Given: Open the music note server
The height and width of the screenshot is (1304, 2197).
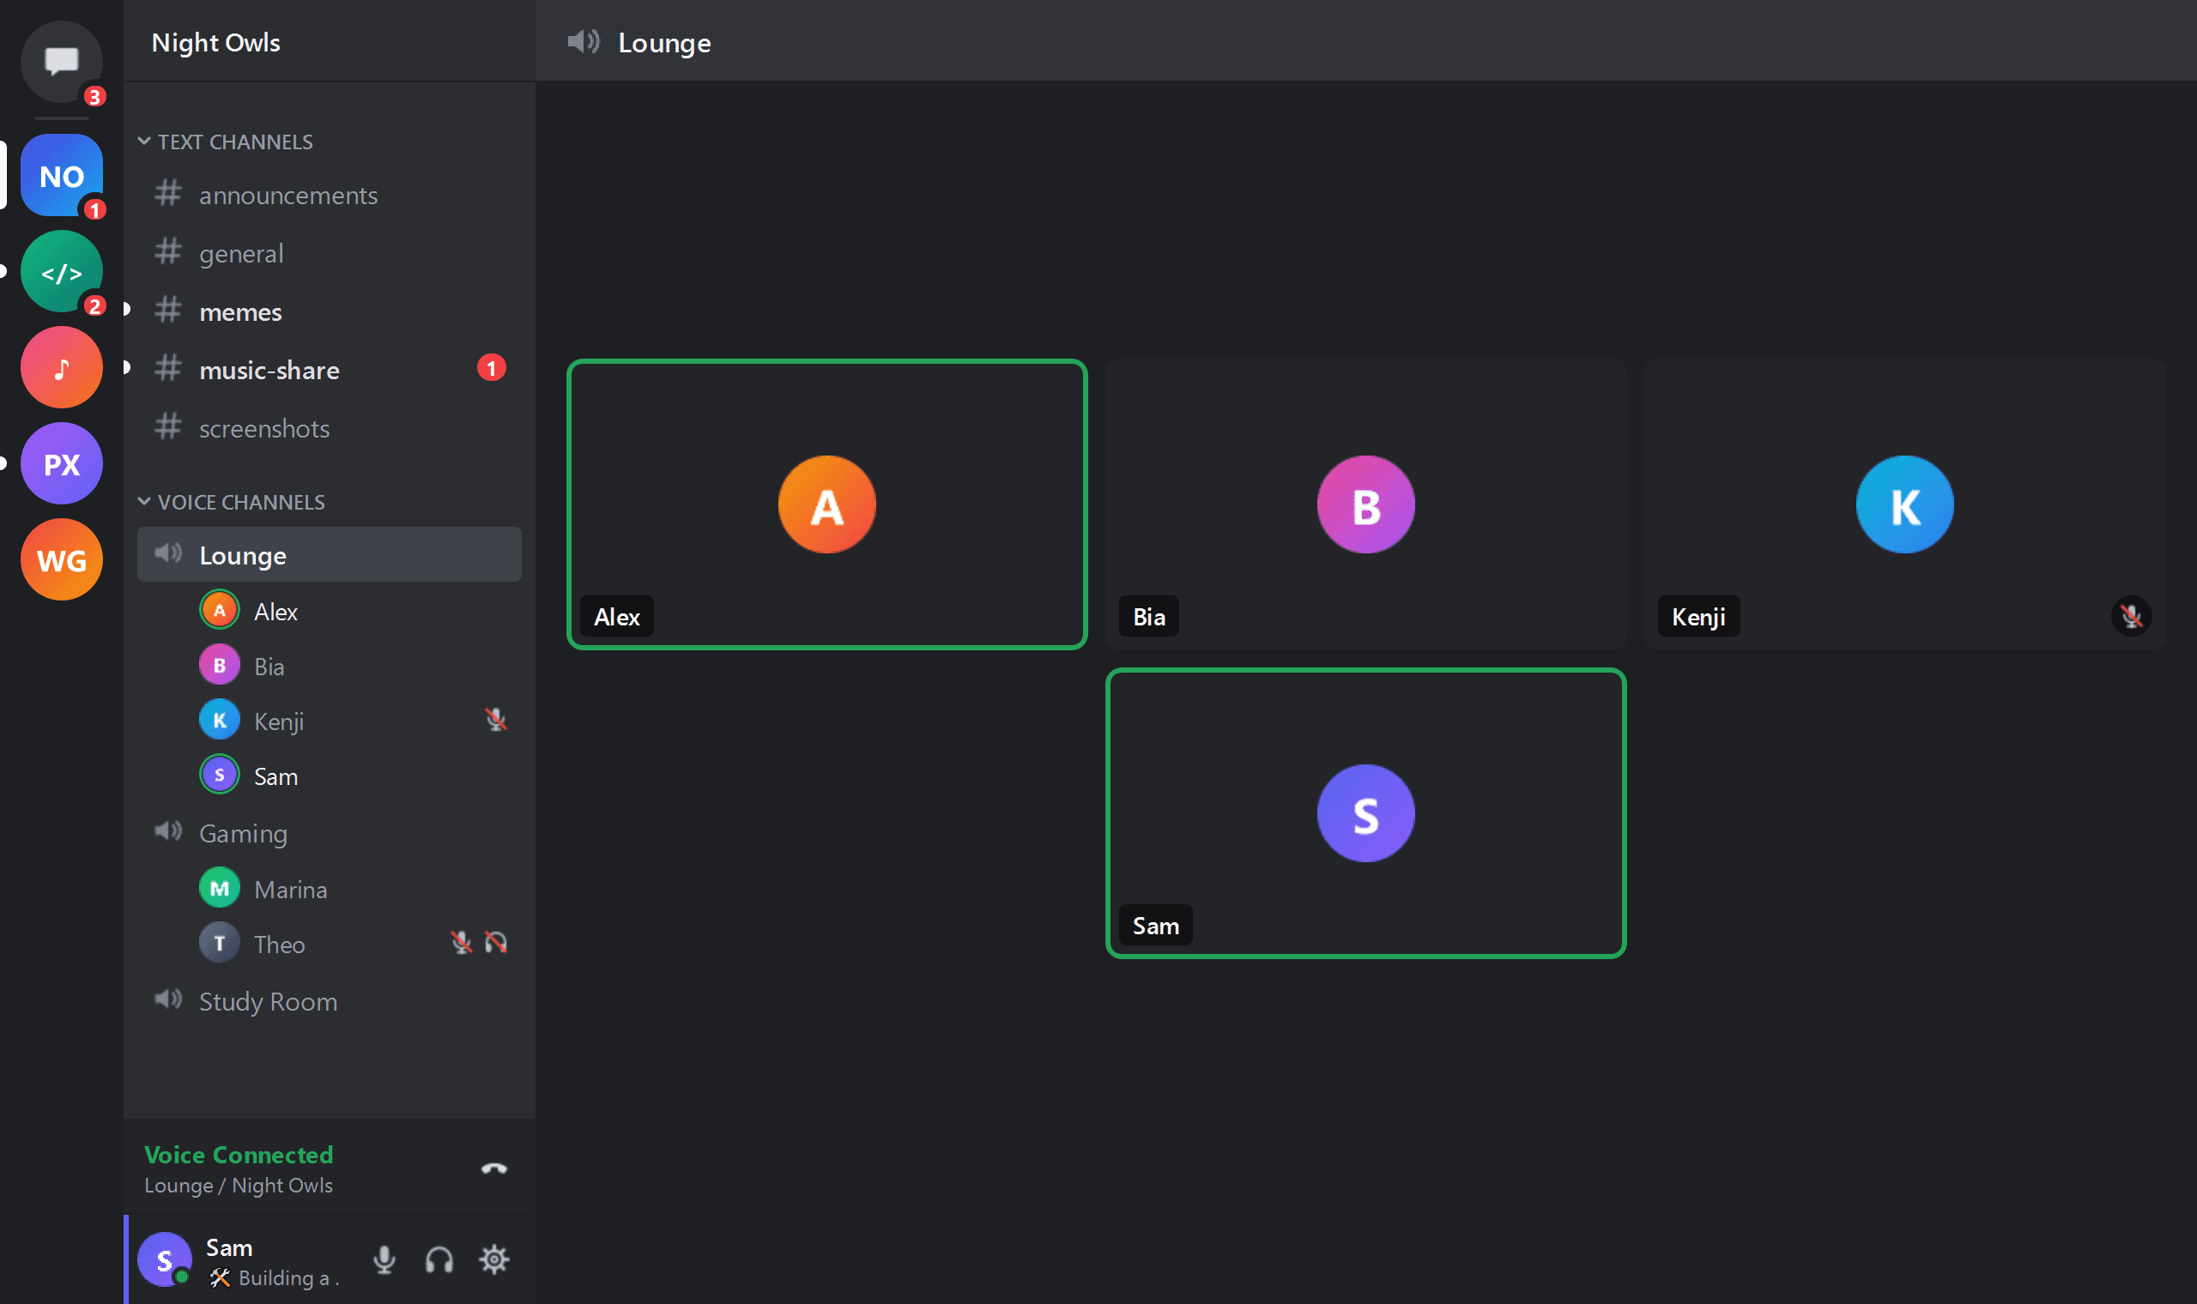Looking at the screenshot, I should [x=62, y=367].
